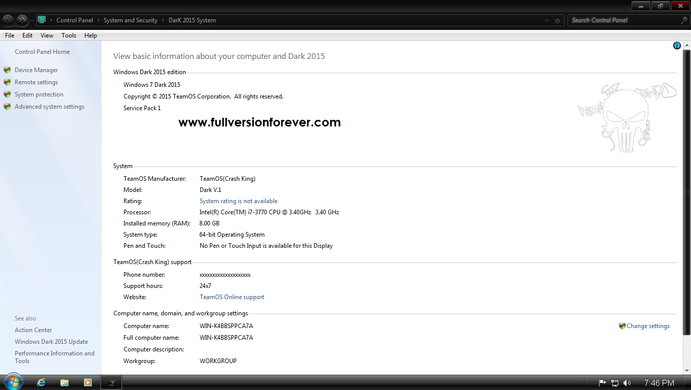The height and width of the screenshot is (390, 691).
Task: Open the Help question mark icon
Action: (x=677, y=46)
